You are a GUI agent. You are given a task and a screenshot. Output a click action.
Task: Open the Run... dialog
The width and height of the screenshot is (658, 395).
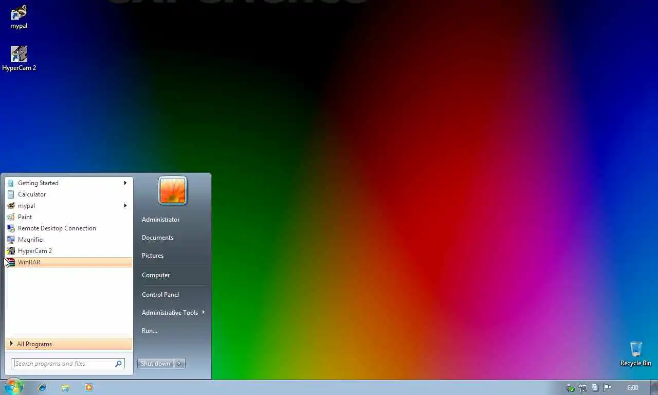click(150, 331)
